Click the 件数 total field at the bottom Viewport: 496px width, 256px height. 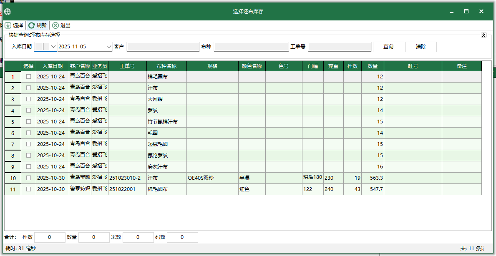point(49,237)
